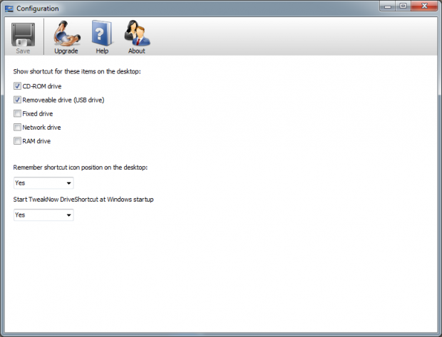Maximize the Configuration window

[403, 6]
